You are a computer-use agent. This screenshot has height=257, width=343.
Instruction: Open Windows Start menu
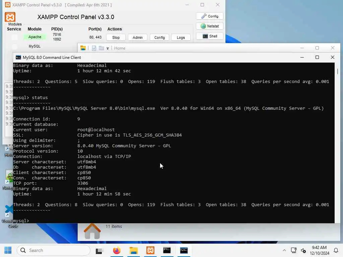point(8,250)
